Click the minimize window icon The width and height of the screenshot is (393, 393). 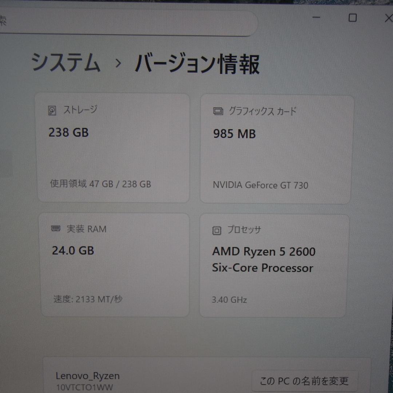[316, 17]
